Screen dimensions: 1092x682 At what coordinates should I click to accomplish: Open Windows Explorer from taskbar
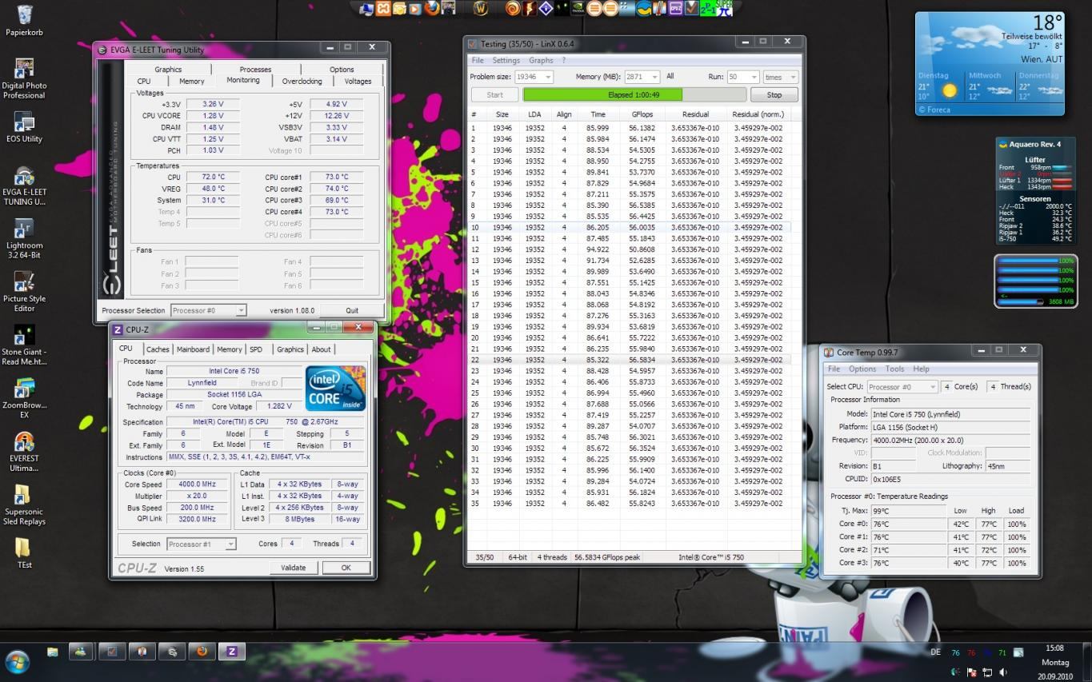(53, 652)
